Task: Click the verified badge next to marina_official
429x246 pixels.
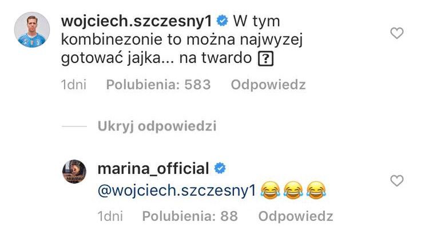Action: click(220, 169)
